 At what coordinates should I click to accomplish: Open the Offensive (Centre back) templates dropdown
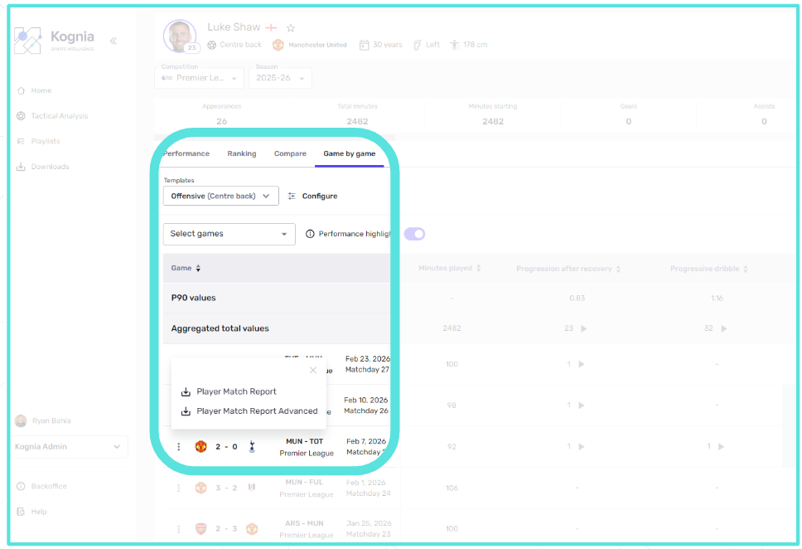click(221, 196)
